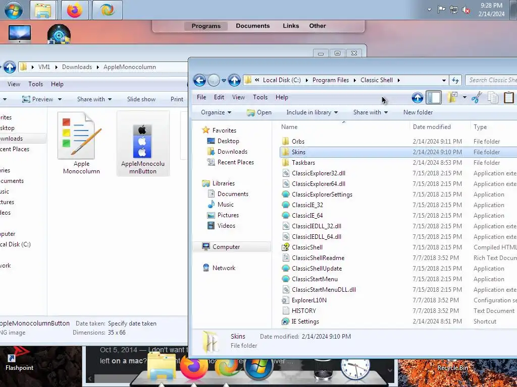
Task: Launch Firefox from the taskbar
Action: coord(75,10)
